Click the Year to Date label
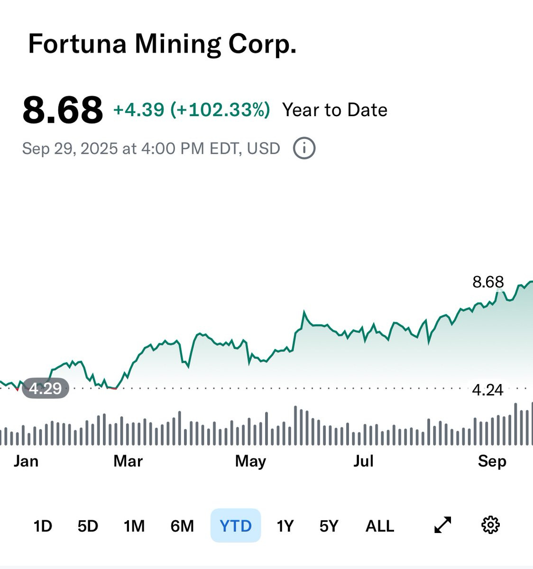 pyautogui.click(x=335, y=110)
